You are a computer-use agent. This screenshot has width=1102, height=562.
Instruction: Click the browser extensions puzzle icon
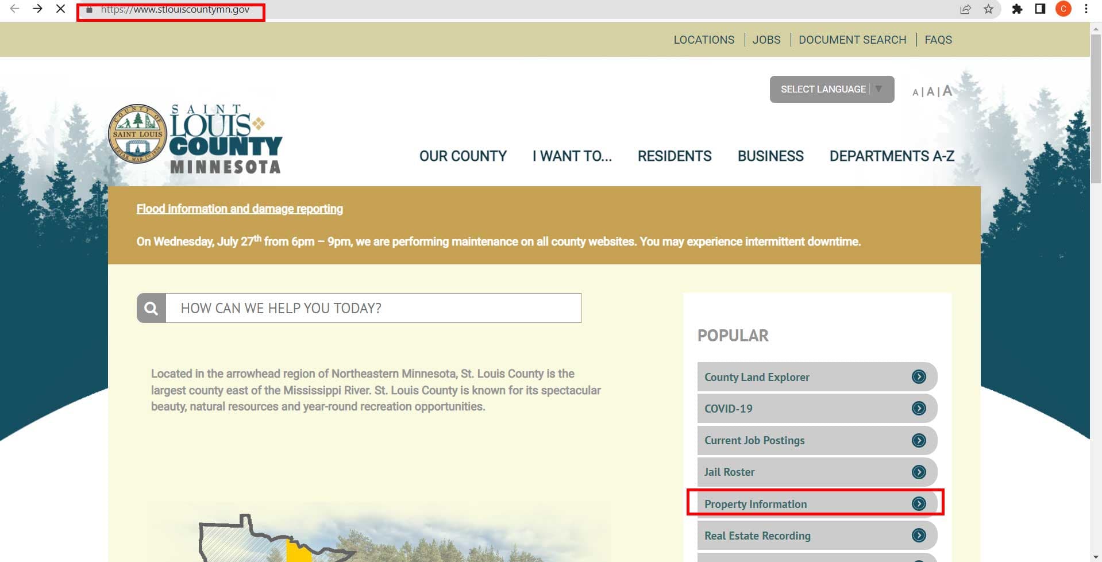[1017, 9]
